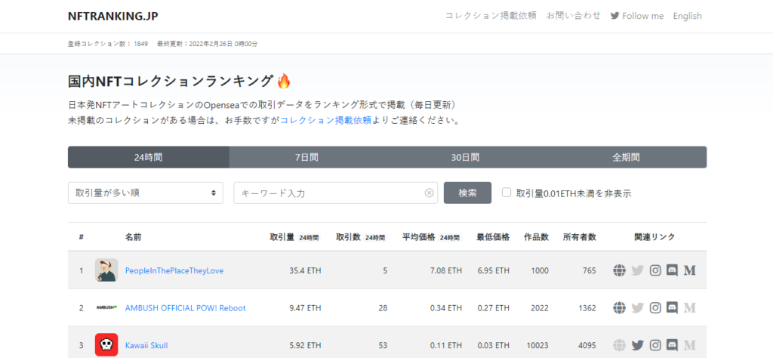Click 関連リンク column header
This screenshot has width=773, height=358.
654,237
